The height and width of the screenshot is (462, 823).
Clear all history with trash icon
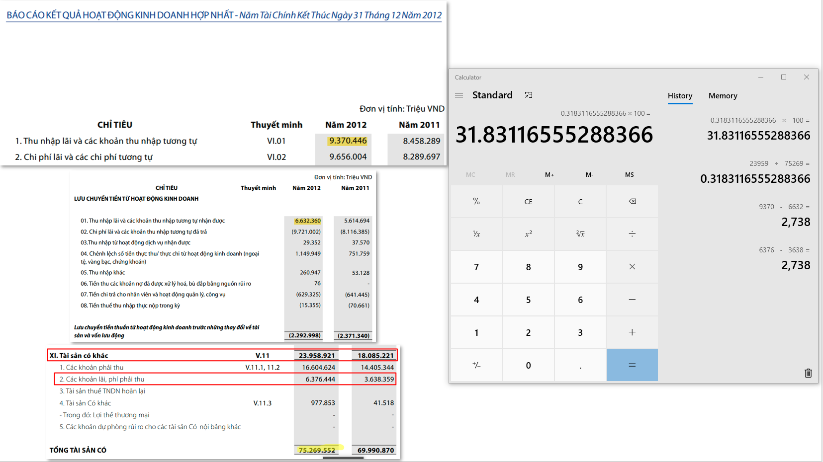(808, 373)
